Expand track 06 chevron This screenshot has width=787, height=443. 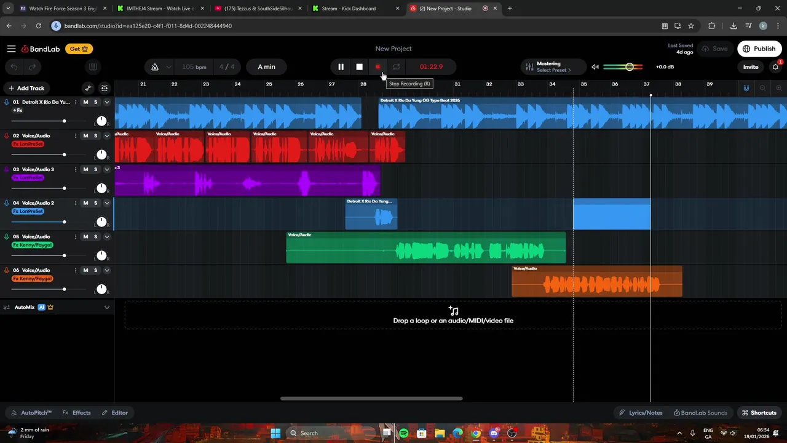click(x=106, y=270)
